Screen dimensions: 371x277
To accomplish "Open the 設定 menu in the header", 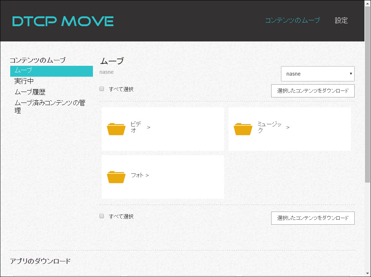I will [341, 21].
